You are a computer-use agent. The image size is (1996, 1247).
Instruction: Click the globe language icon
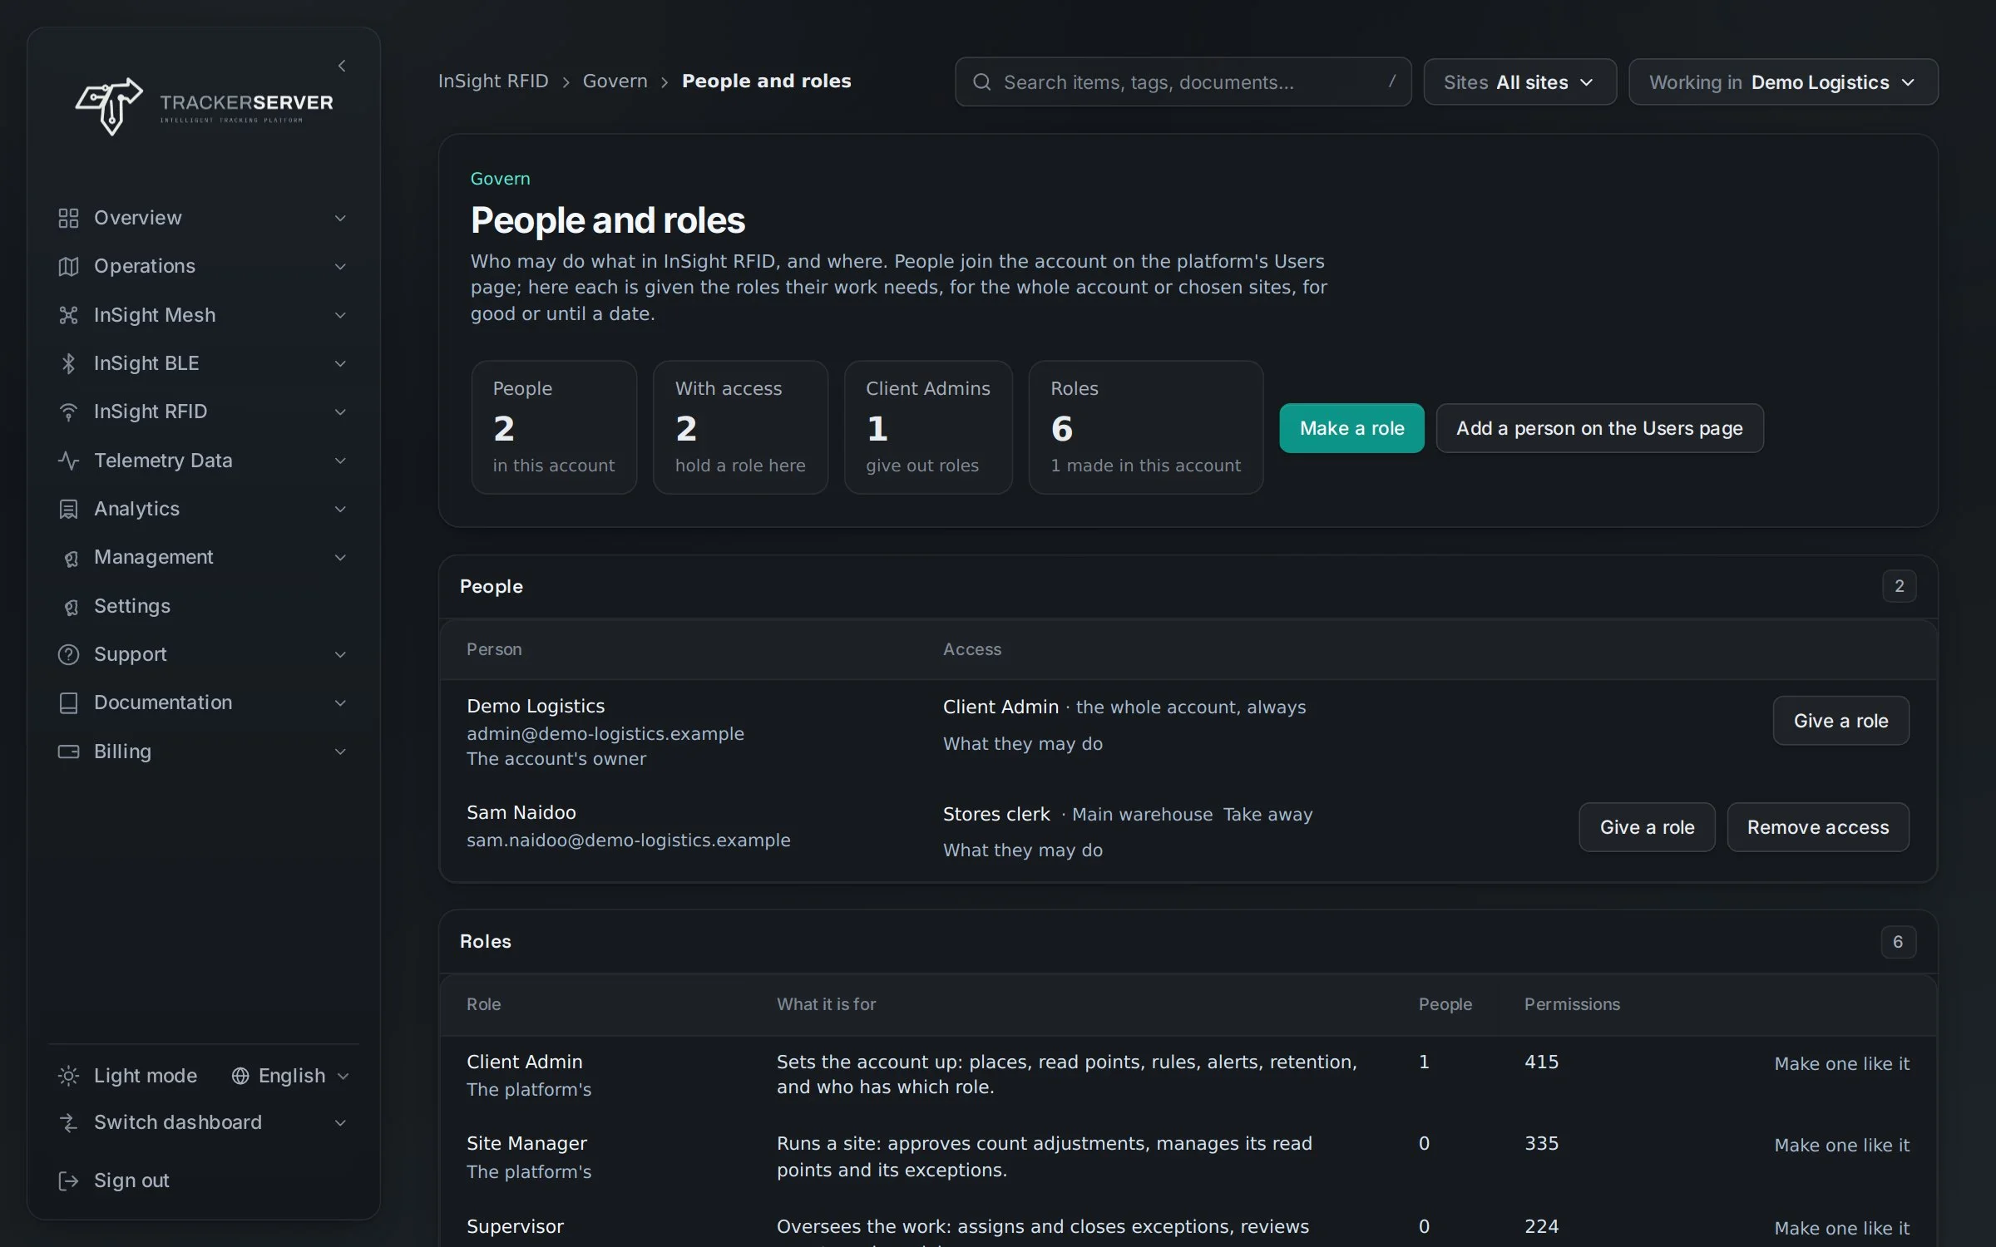(x=240, y=1076)
